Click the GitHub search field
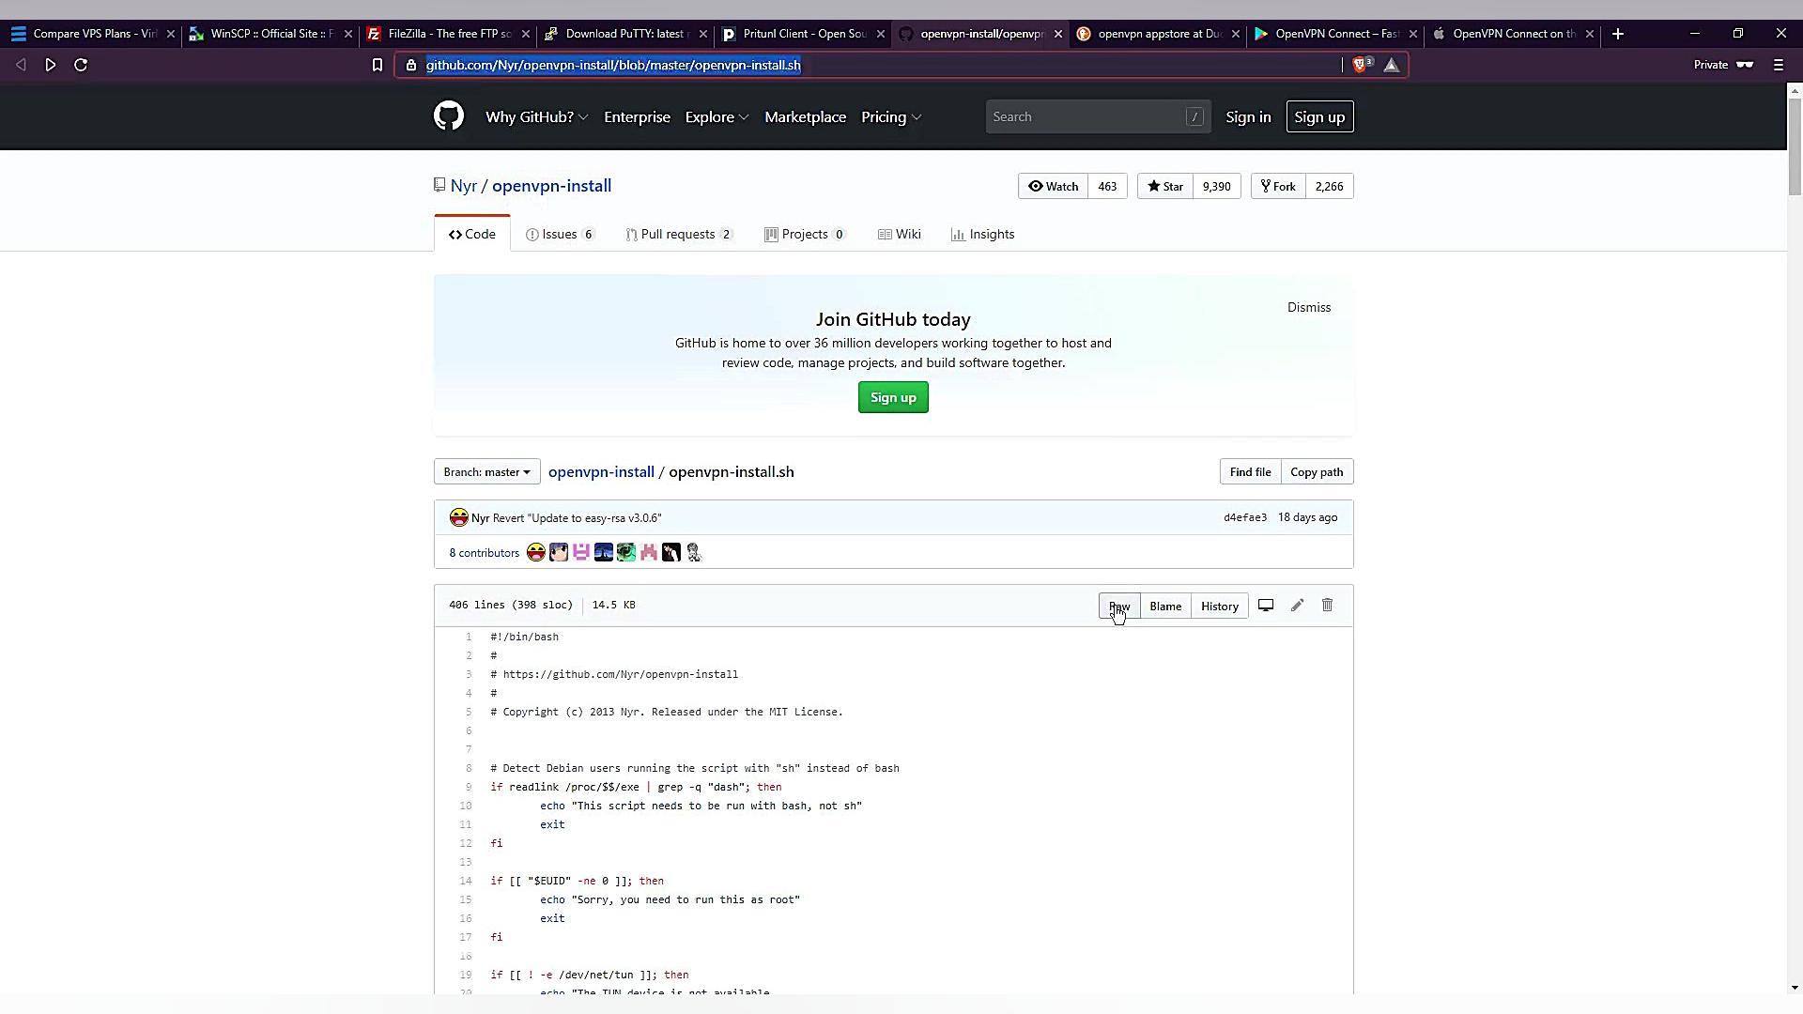The image size is (1803, 1014). tap(1089, 117)
